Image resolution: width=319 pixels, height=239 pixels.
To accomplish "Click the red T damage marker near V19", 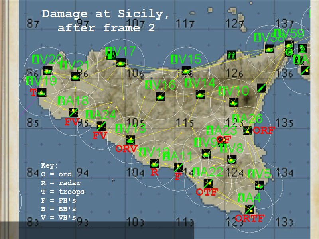I will 33,93.
